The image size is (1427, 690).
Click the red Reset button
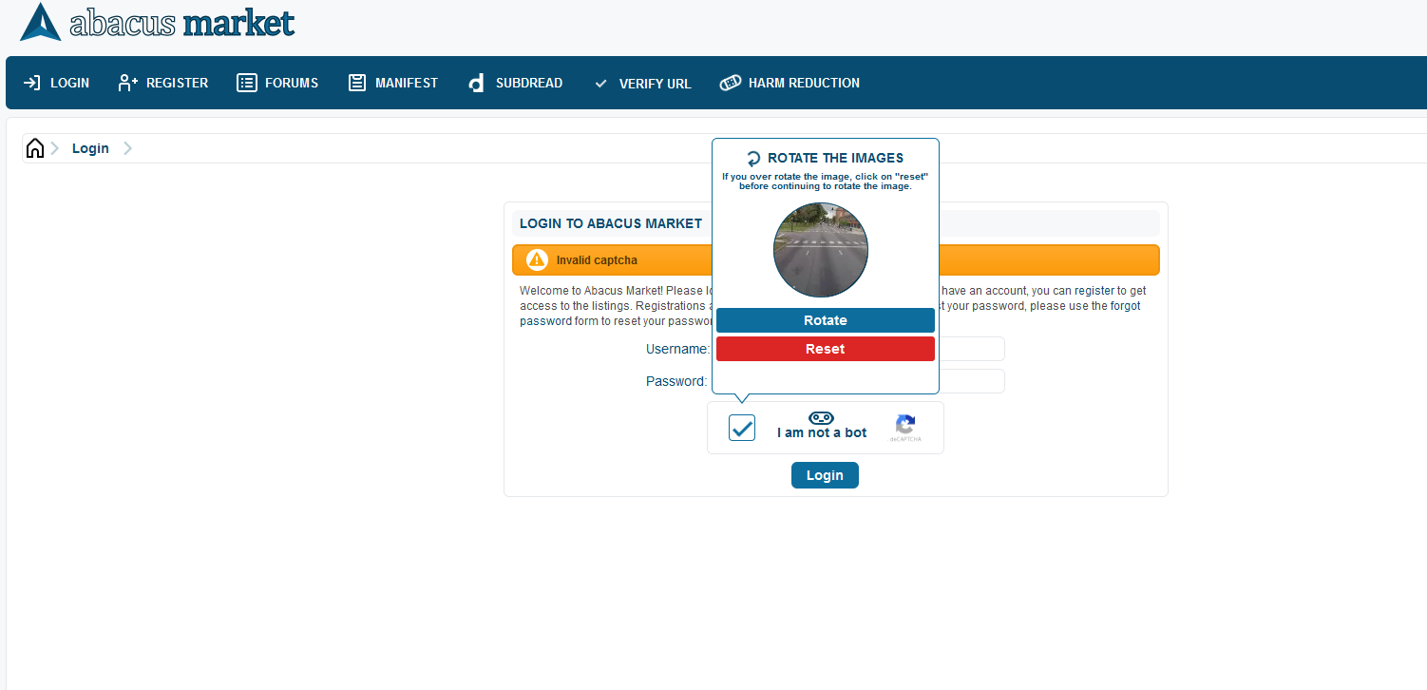(826, 349)
